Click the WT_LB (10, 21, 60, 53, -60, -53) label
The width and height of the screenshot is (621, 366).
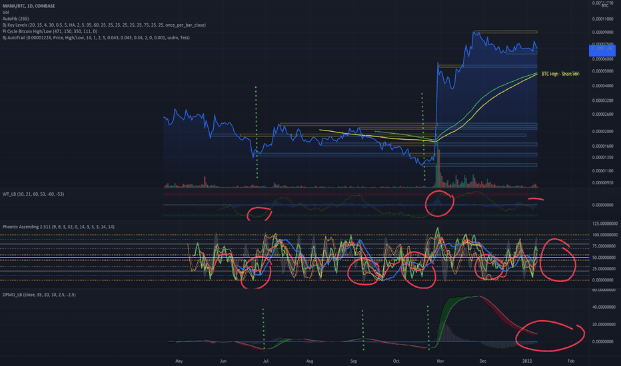coord(33,194)
